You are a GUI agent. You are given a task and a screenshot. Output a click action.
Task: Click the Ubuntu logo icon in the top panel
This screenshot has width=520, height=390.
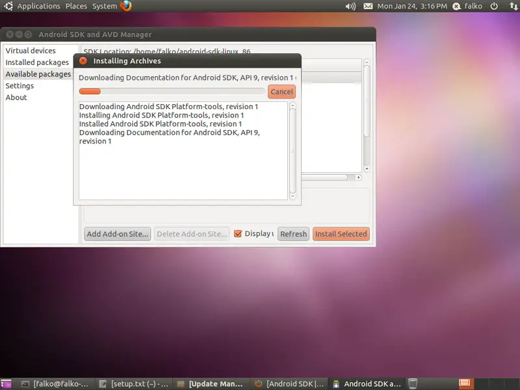8,6
